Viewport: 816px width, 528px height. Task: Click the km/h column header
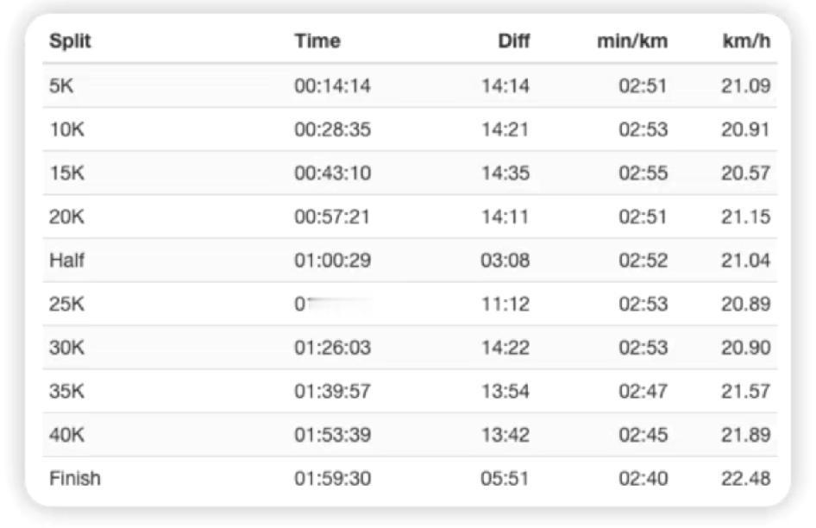(x=746, y=41)
